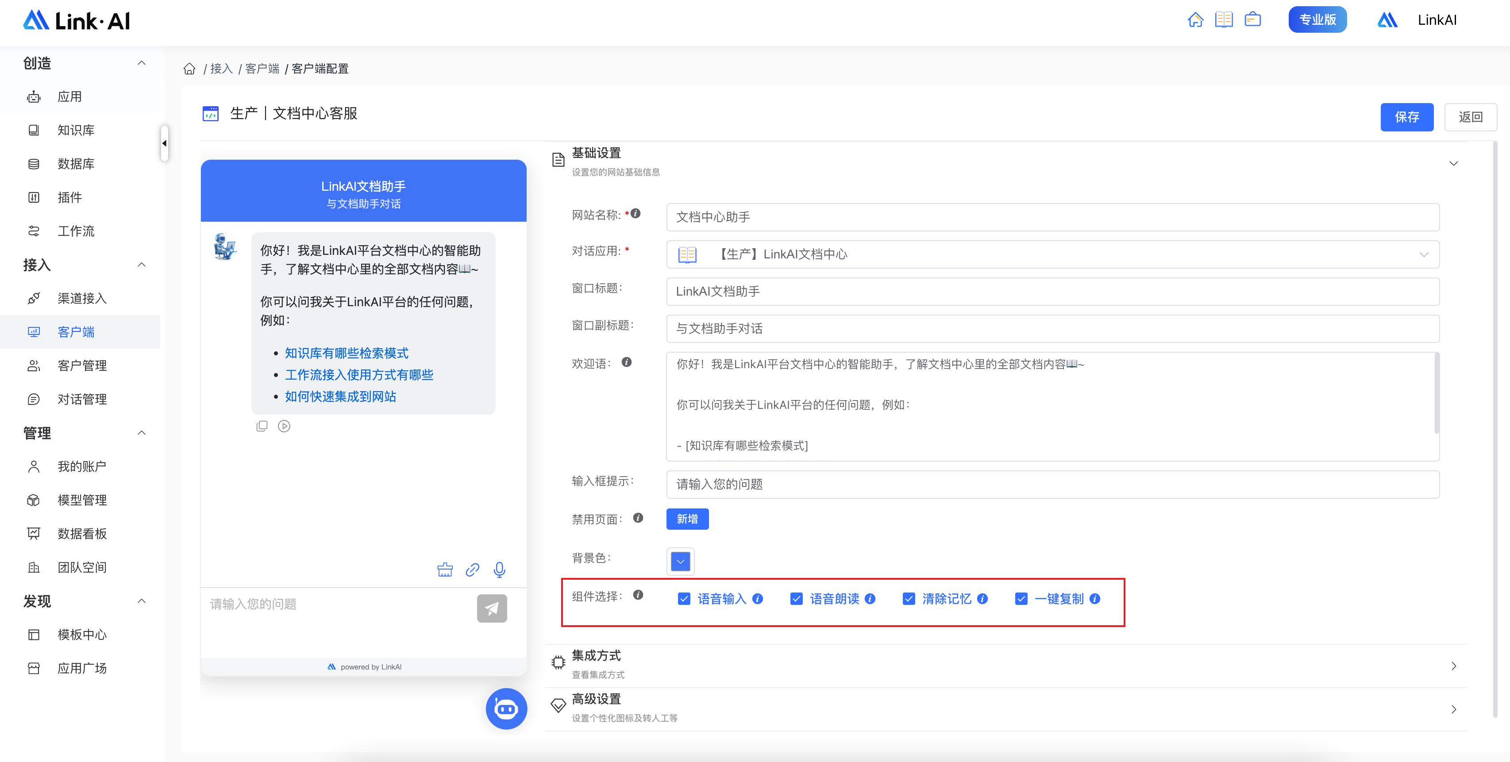Collapse the 基础设置 panel chevron
The height and width of the screenshot is (762, 1510).
1454,164
